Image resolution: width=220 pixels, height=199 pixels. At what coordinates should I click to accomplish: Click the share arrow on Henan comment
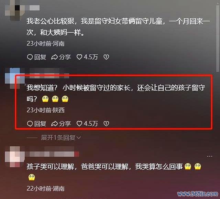pyautogui.click(x=54, y=57)
